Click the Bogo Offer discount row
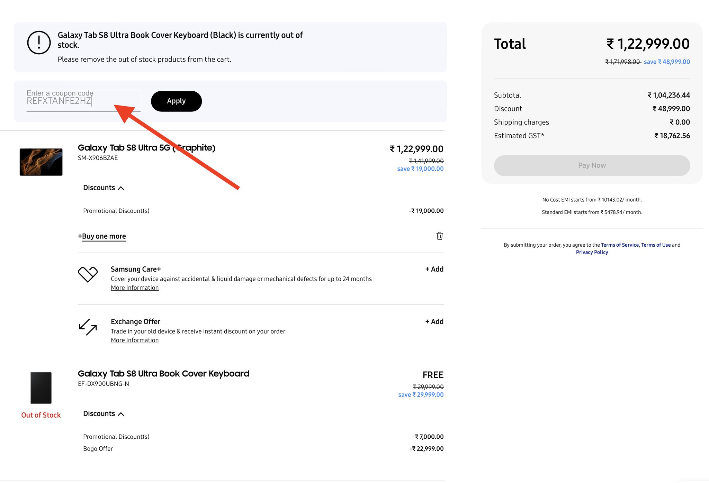This screenshot has height=483, width=709. tap(263, 448)
